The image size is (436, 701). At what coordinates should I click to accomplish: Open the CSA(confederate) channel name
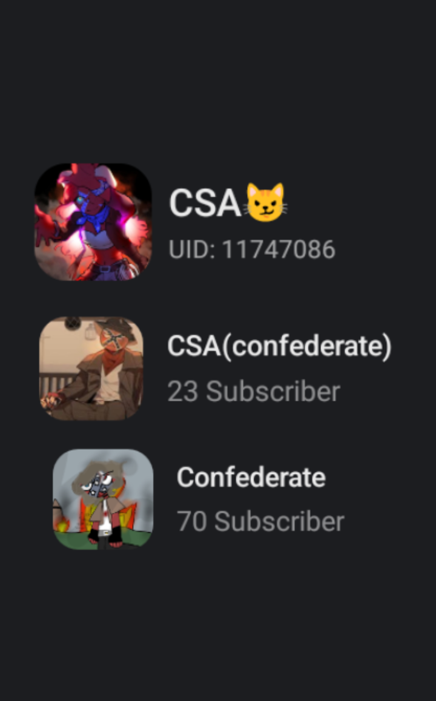click(x=280, y=346)
